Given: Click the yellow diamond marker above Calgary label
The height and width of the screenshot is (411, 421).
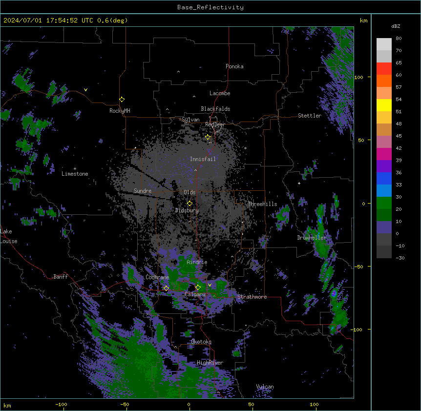Looking at the screenshot, I should (198, 288).
